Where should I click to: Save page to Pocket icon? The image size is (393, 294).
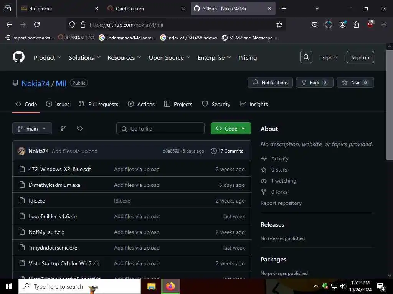click(315, 24)
